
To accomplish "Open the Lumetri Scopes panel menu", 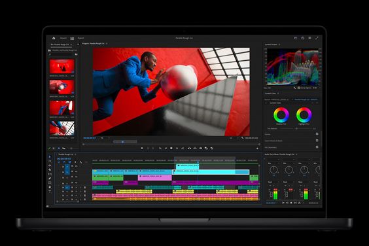I will click(279, 44).
